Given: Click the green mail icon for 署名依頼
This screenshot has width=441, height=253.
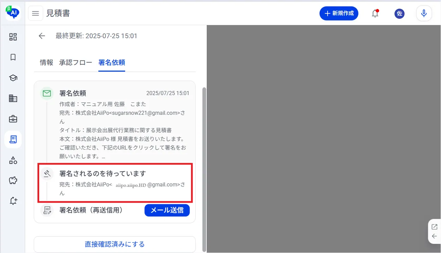Looking at the screenshot, I should click(x=47, y=93).
